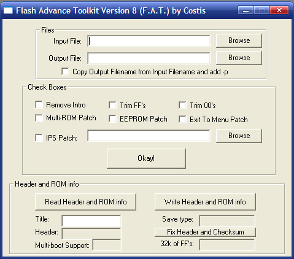Click the Okay! button
294x259 pixels.
[x=146, y=158]
